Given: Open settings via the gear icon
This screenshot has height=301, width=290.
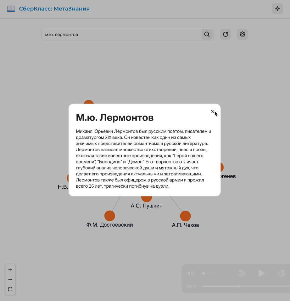Looking at the screenshot, I should coord(242,34).
